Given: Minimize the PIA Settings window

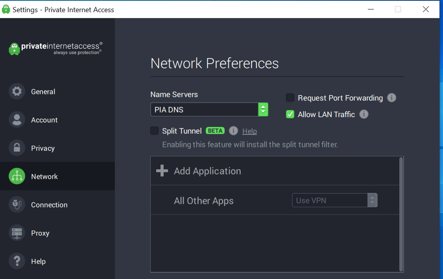Looking at the screenshot, I should click(x=371, y=10).
